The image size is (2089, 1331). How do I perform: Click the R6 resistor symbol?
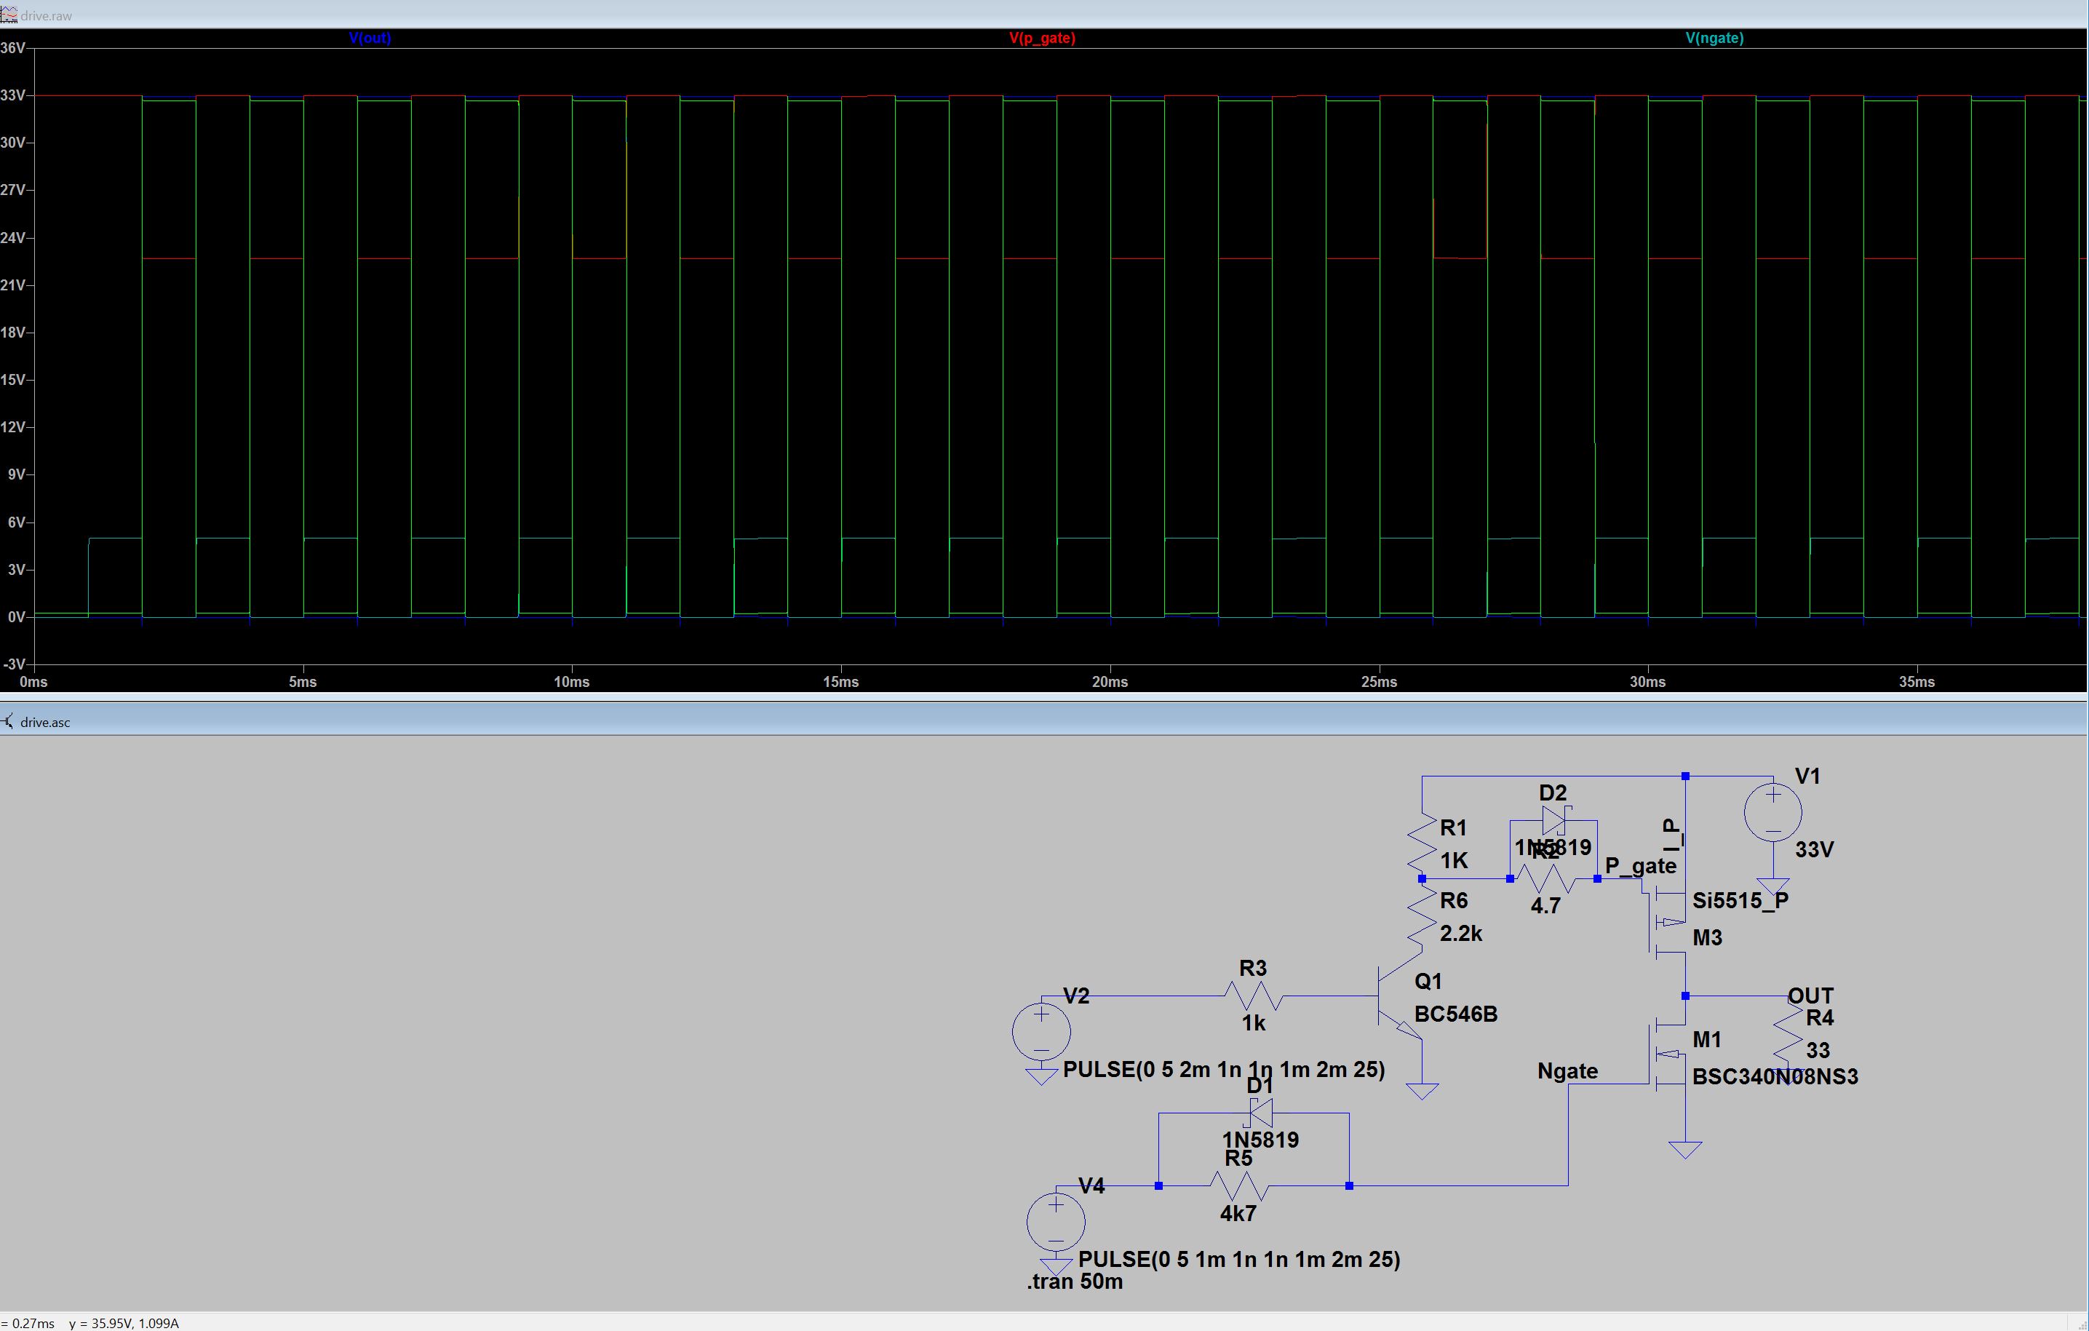(1422, 915)
